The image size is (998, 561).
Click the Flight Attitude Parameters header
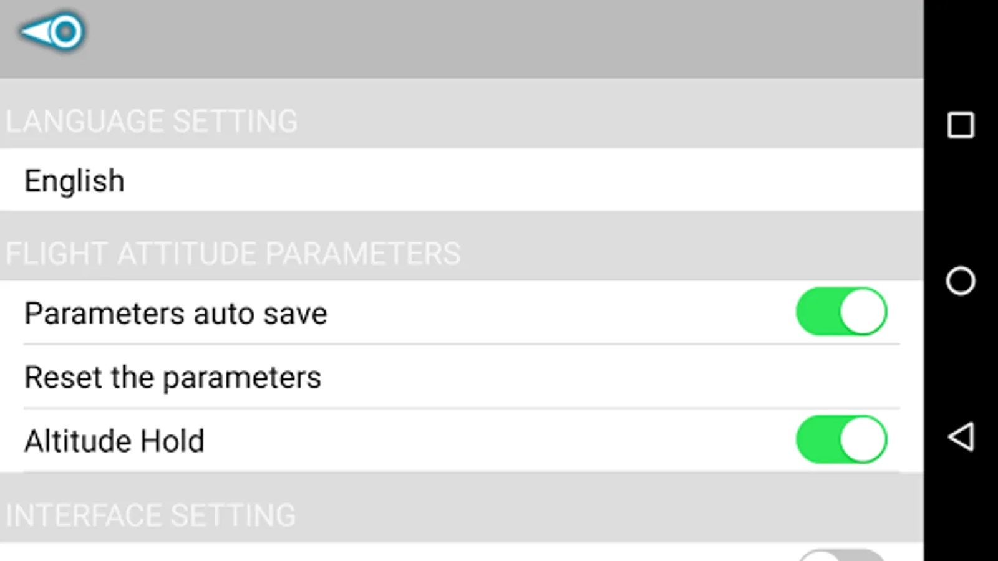coord(233,254)
